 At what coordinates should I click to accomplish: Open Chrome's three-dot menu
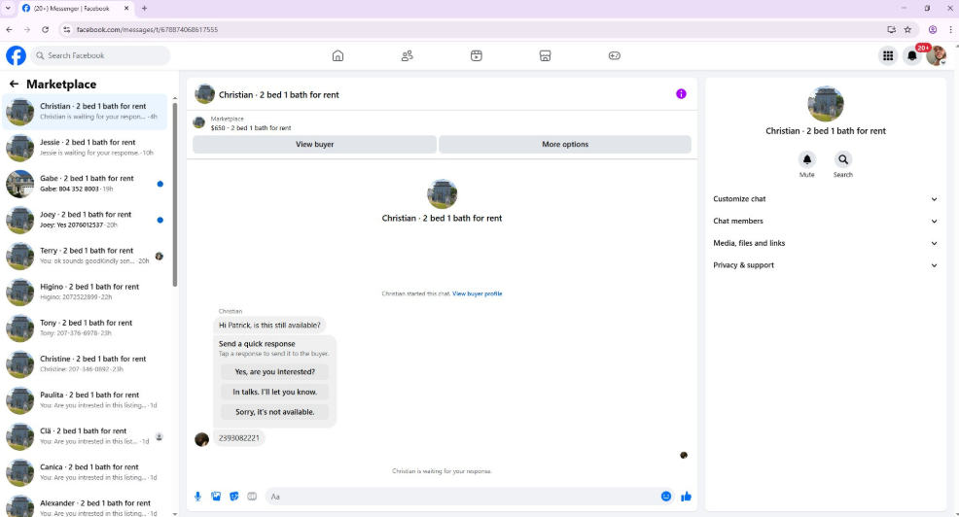950,29
